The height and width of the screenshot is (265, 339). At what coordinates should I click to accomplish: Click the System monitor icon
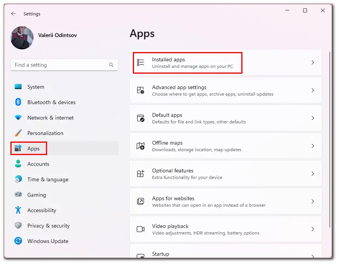point(18,87)
